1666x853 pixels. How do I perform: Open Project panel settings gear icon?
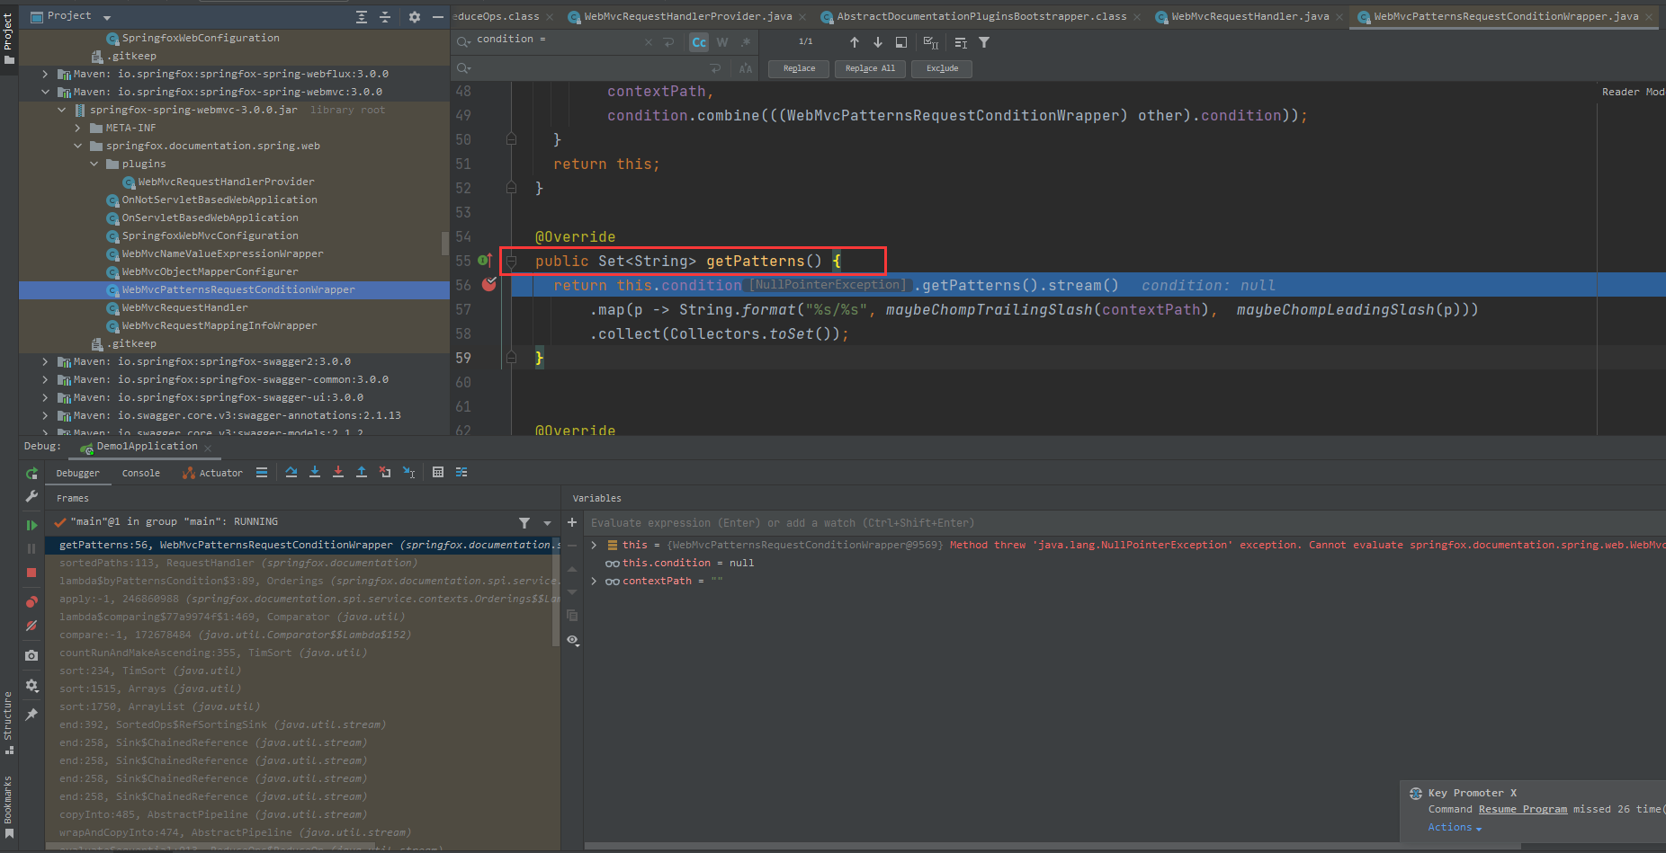tap(413, 15)
